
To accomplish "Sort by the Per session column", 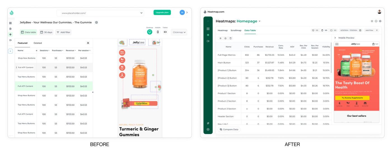I will [84, 50].
